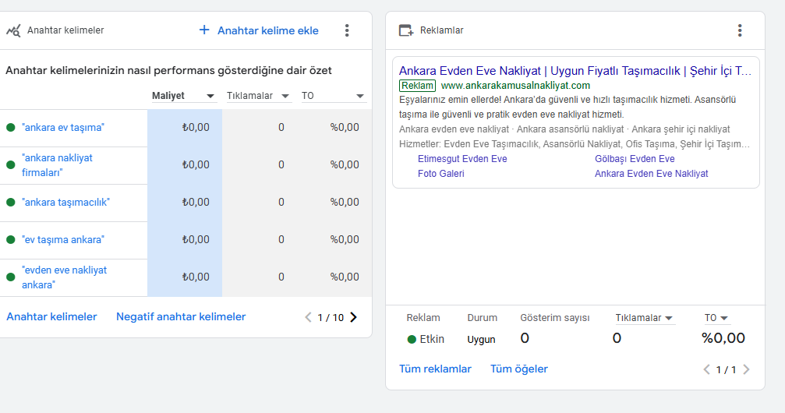Click the plus icon beside Anahtar kelime ekle
This screenshot has height=413, width=785.
pyautogui.click(x=203, y=30)
